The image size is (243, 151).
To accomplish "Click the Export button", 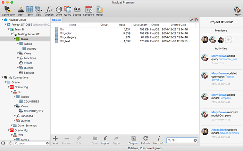I will [116, 140].
